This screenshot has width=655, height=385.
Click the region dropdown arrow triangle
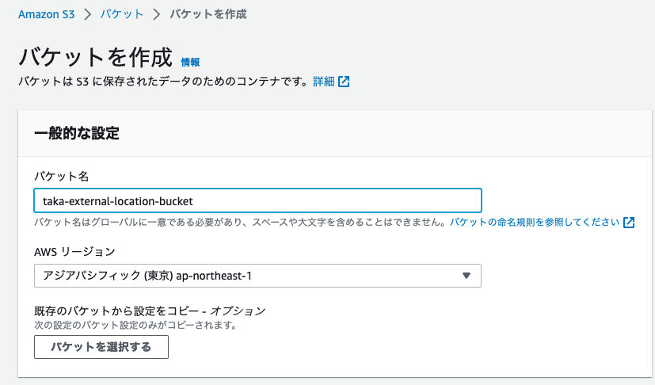[x=466, y=276]
